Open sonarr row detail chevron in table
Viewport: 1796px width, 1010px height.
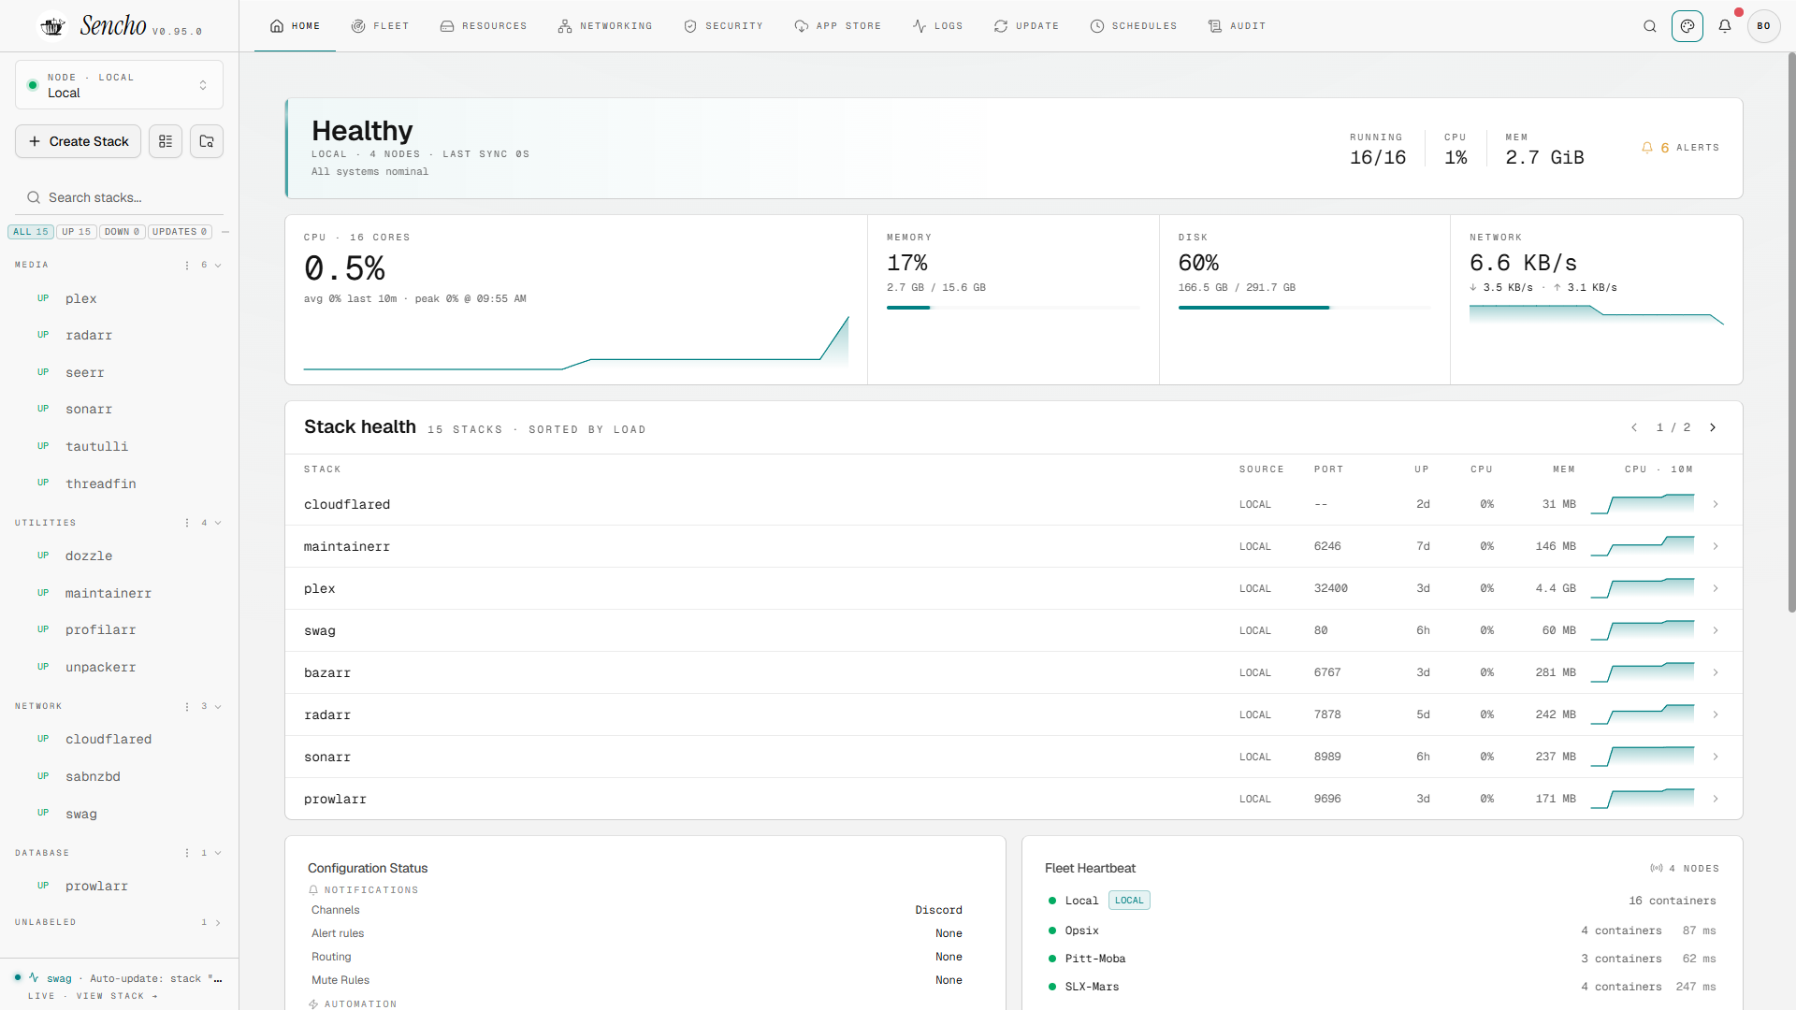[x=1716, y=757]
